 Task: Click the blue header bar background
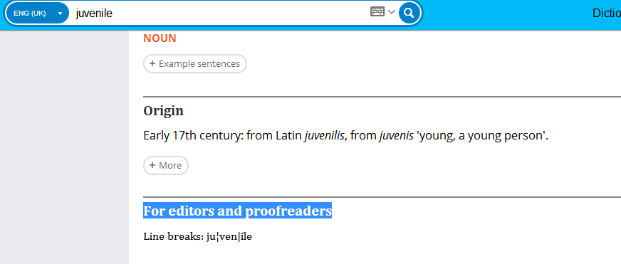pyautogui.click(x=507, y=15)
